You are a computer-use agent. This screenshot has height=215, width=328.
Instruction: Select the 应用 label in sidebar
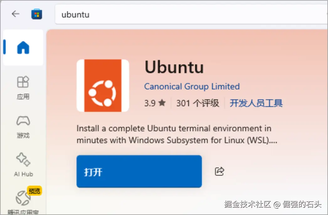(23, 97)
